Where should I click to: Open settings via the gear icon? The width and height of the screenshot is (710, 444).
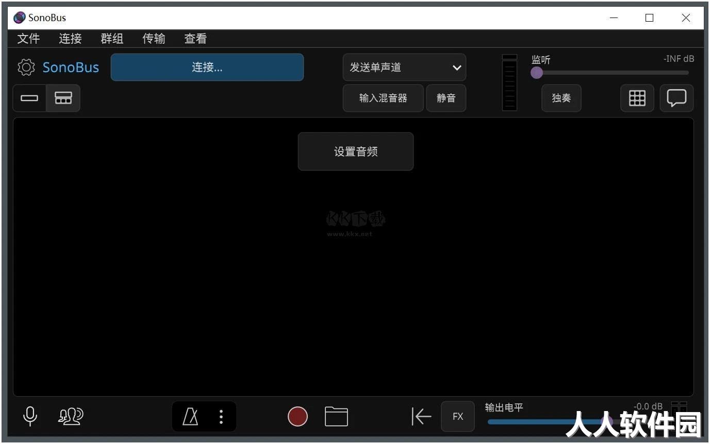tap(26, 67)
